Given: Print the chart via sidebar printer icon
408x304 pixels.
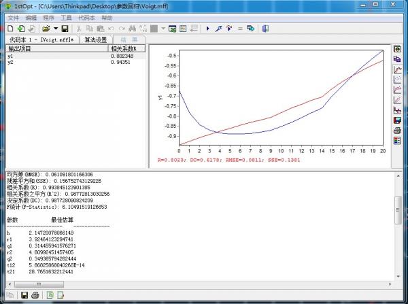Looking at the screenshot, I should (x=397, y=131).
